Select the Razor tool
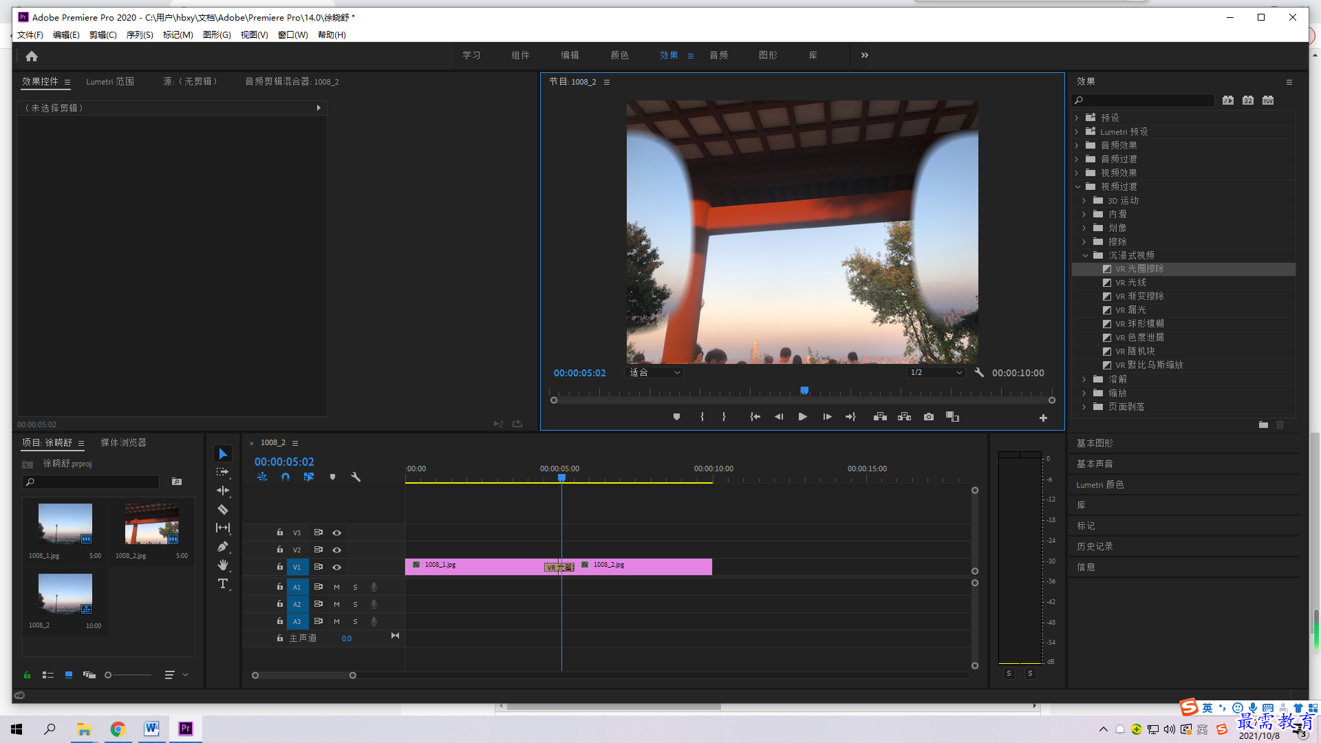 point(223,510)
